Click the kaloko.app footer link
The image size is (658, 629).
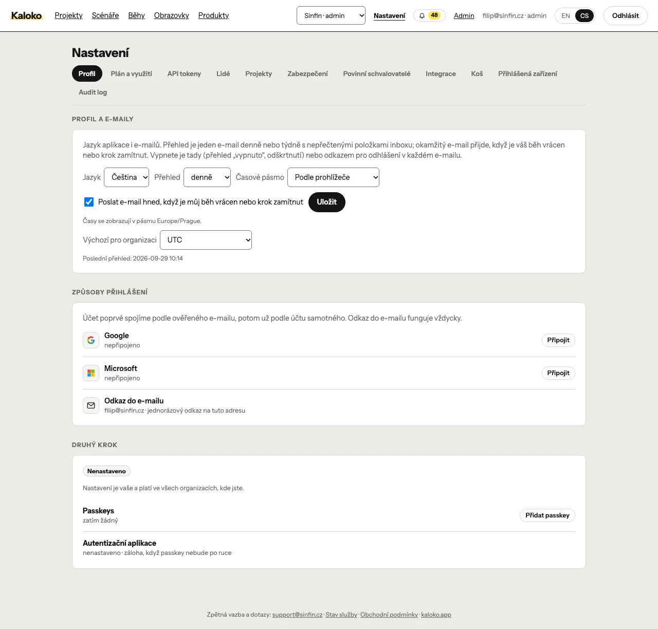(436, 615)
